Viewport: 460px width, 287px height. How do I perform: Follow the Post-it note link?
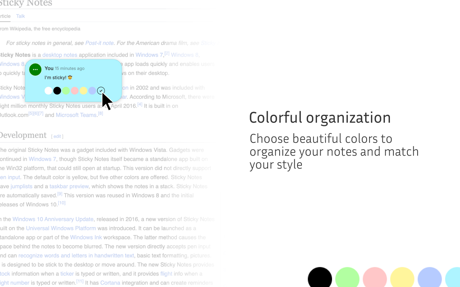(100, 43)
